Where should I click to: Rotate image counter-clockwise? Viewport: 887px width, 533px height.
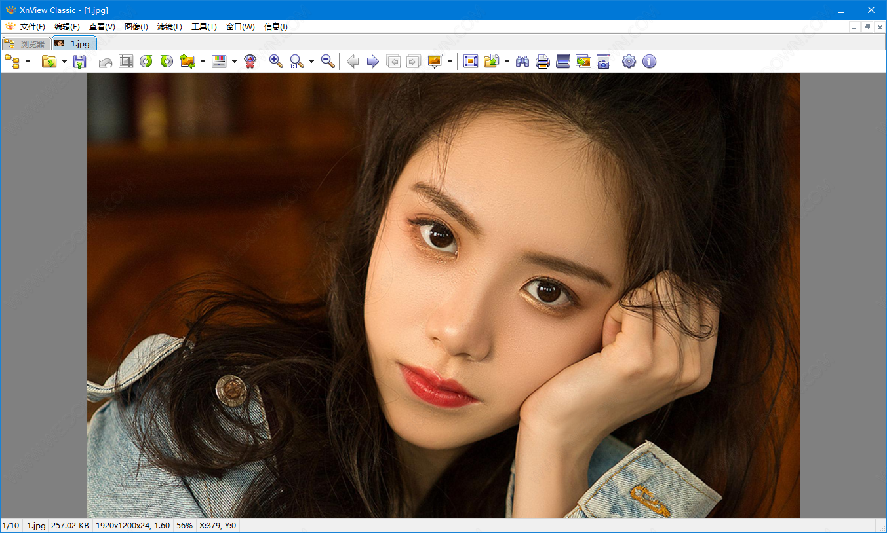pos(146,62)
